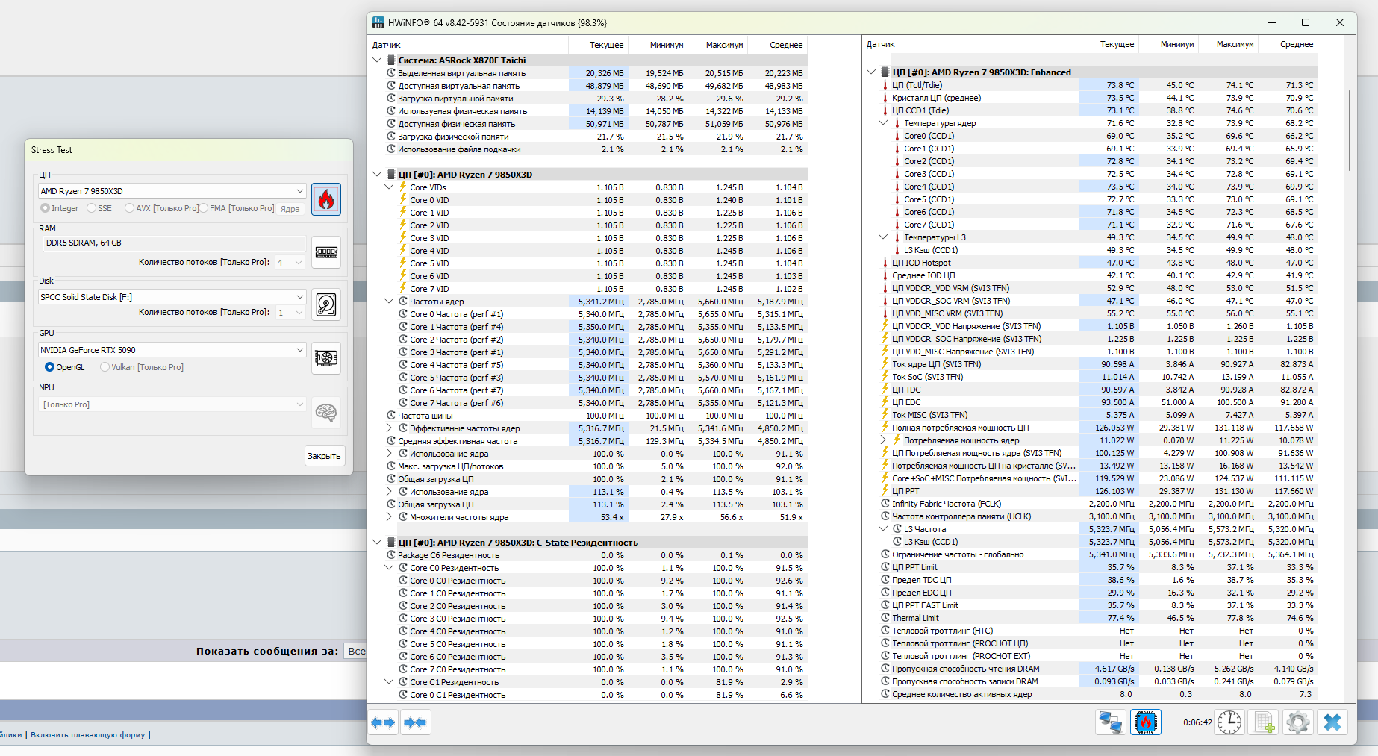Collapse the Core C0 Резидентность node
Screen dimensions: 1378x756
click(x=389, y=568)
